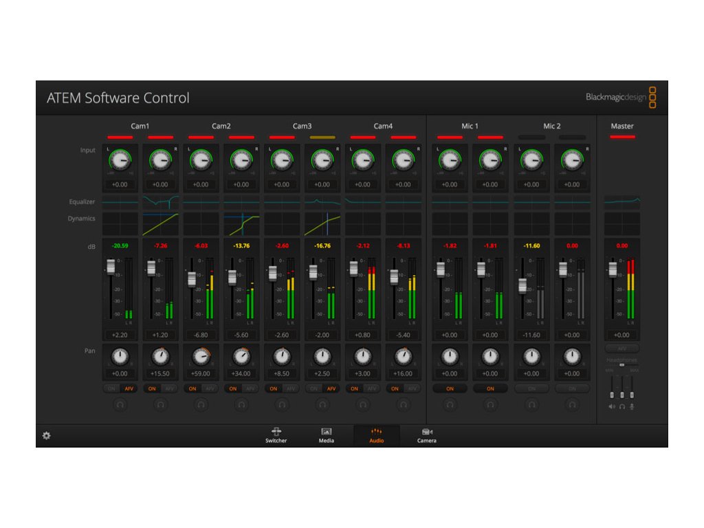Toggle ON for the Cam4 left channel
Screen dimensions: 704x528
pyautogui.click(x=354, y=389)
